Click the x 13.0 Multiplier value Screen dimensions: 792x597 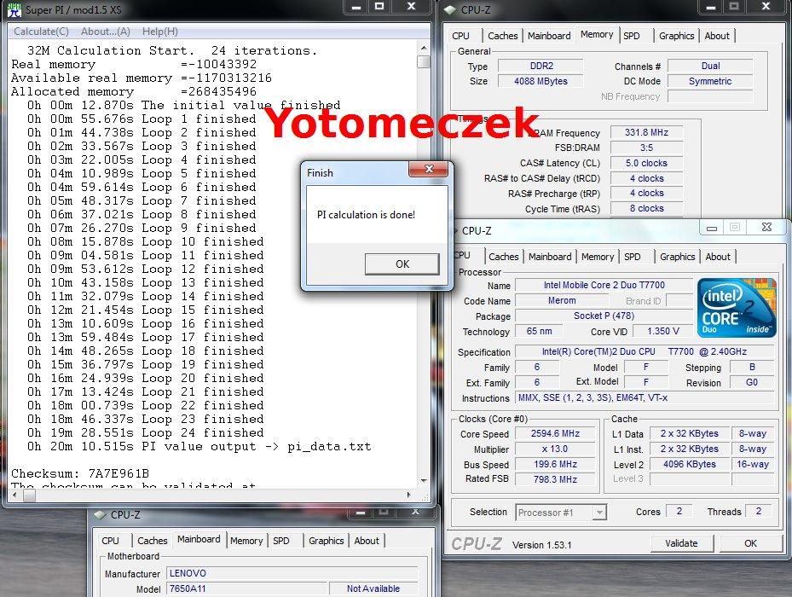click(555, 449)
